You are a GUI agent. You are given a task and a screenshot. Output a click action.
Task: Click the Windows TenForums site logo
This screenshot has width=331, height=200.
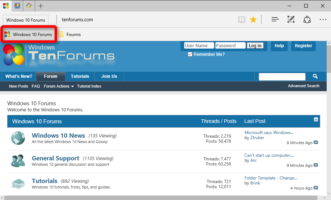[59, 55]
